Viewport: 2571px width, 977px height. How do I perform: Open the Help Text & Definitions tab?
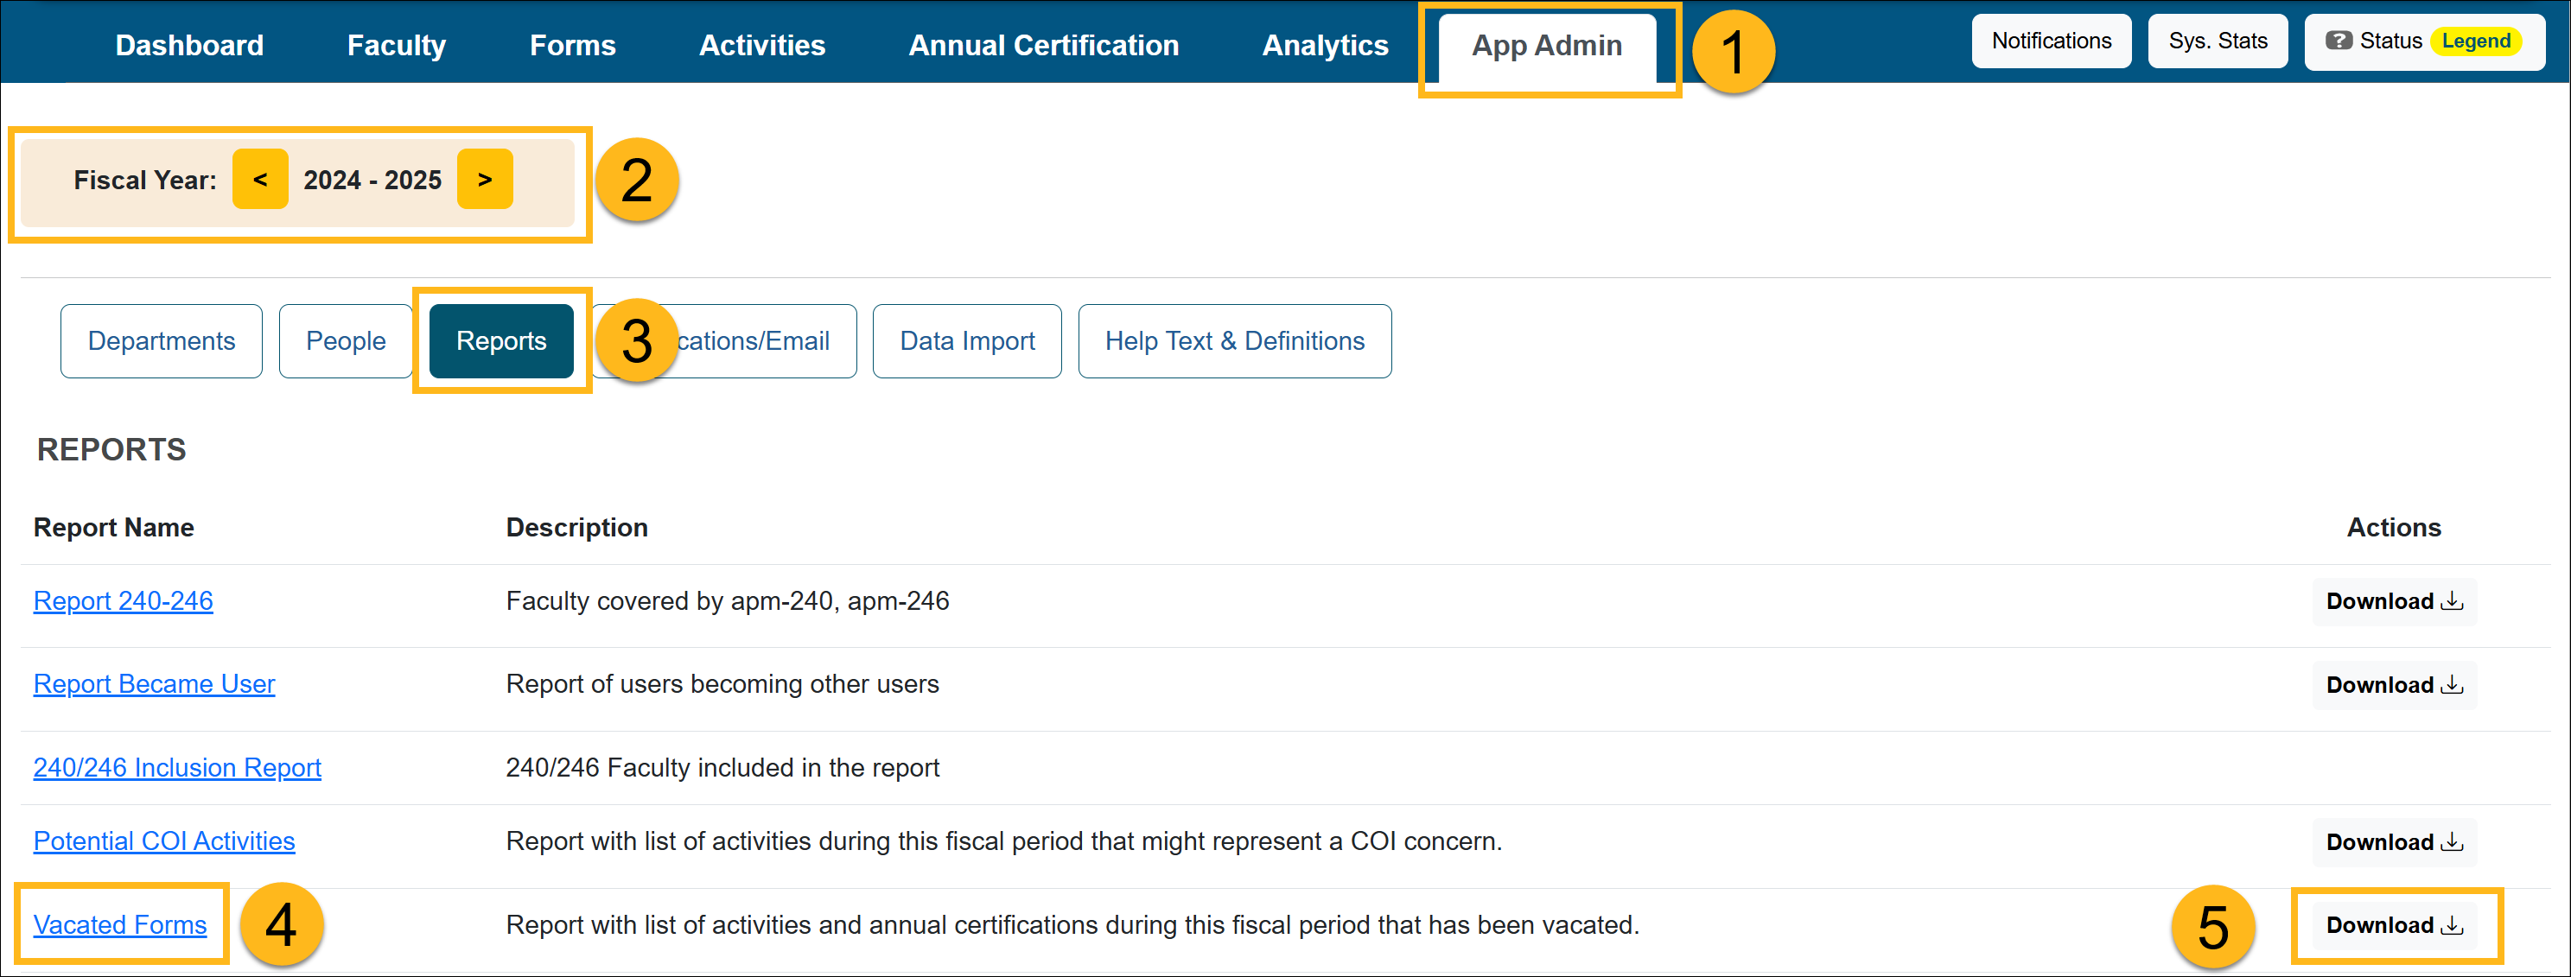coord(1235,340)
